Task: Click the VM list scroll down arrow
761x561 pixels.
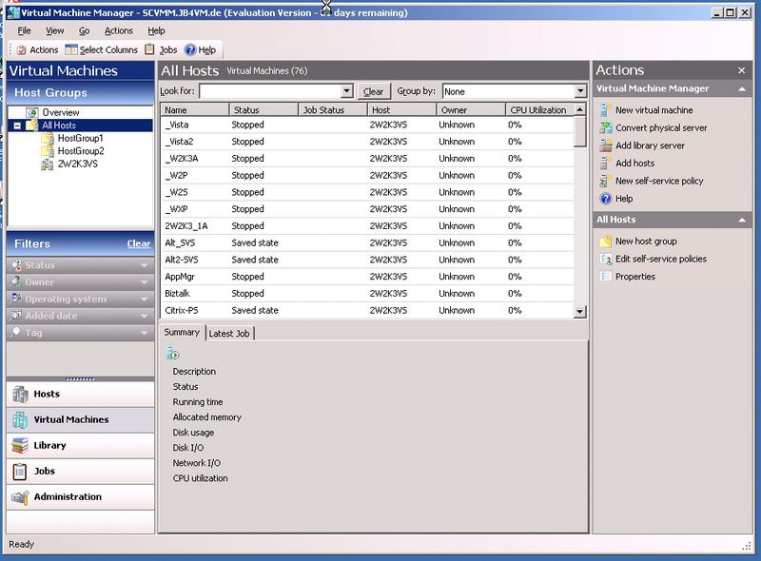Action: coord(580,312)
